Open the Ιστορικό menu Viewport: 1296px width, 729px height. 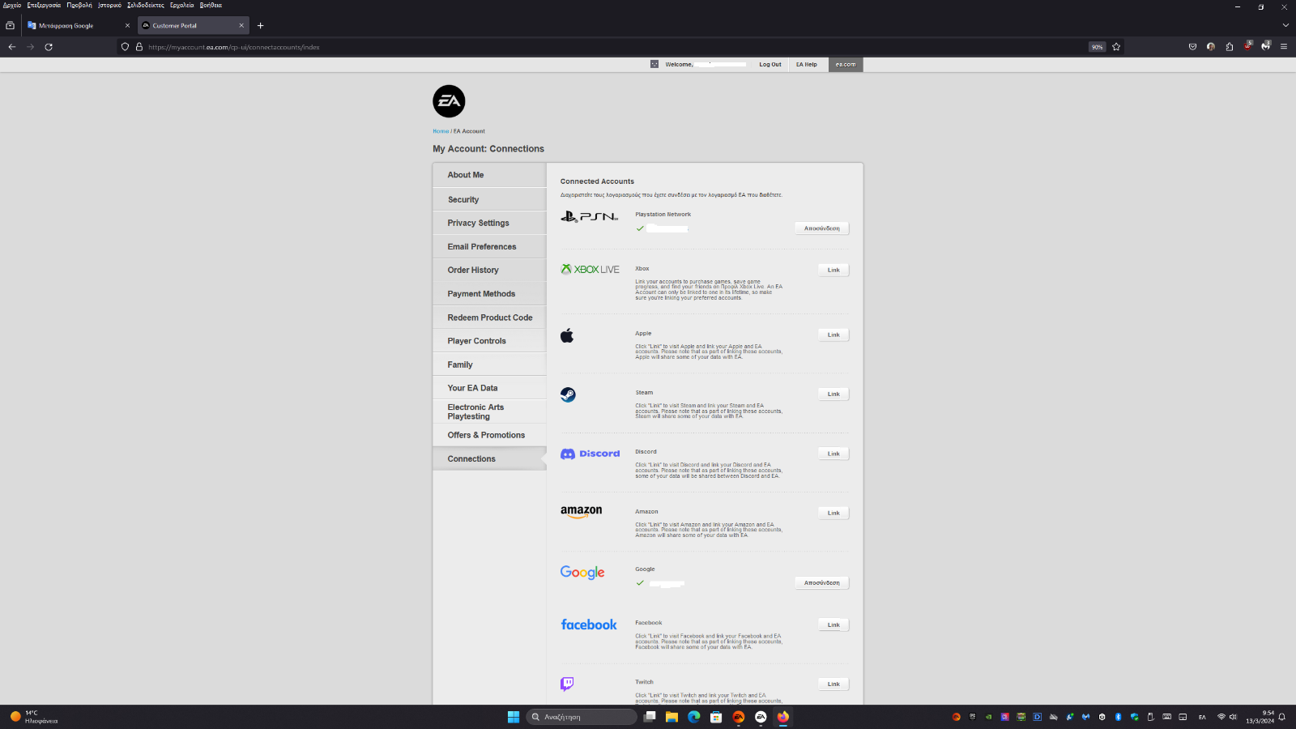tap(109, 5)
